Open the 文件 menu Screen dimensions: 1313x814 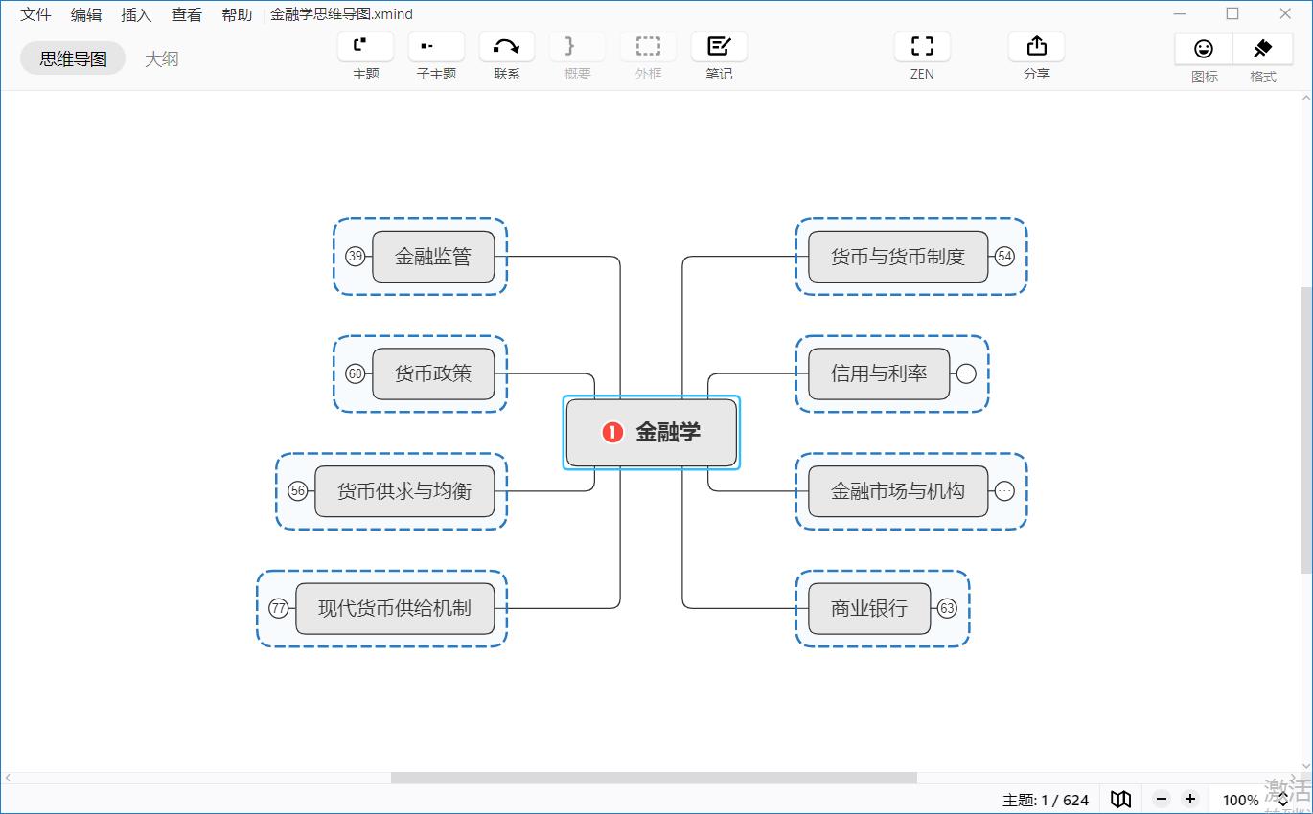(36, 14)
